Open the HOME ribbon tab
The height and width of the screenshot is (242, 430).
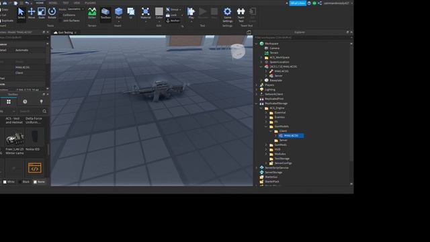(x=40, y=3)
